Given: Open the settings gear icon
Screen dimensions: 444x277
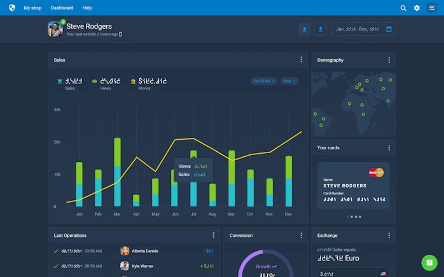Looking at the screenshot, I should click(417, 8).
